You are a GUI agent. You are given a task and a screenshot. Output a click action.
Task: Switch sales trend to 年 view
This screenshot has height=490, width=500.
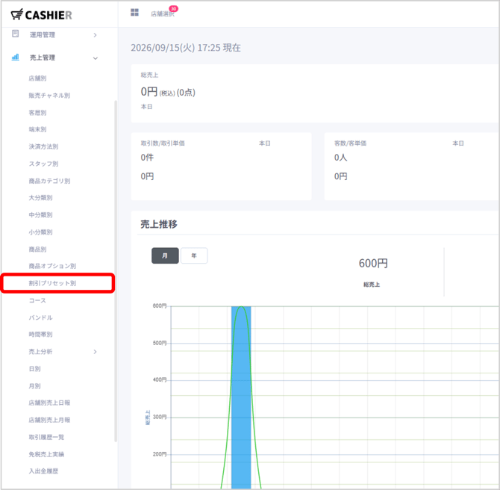point(194,255)
